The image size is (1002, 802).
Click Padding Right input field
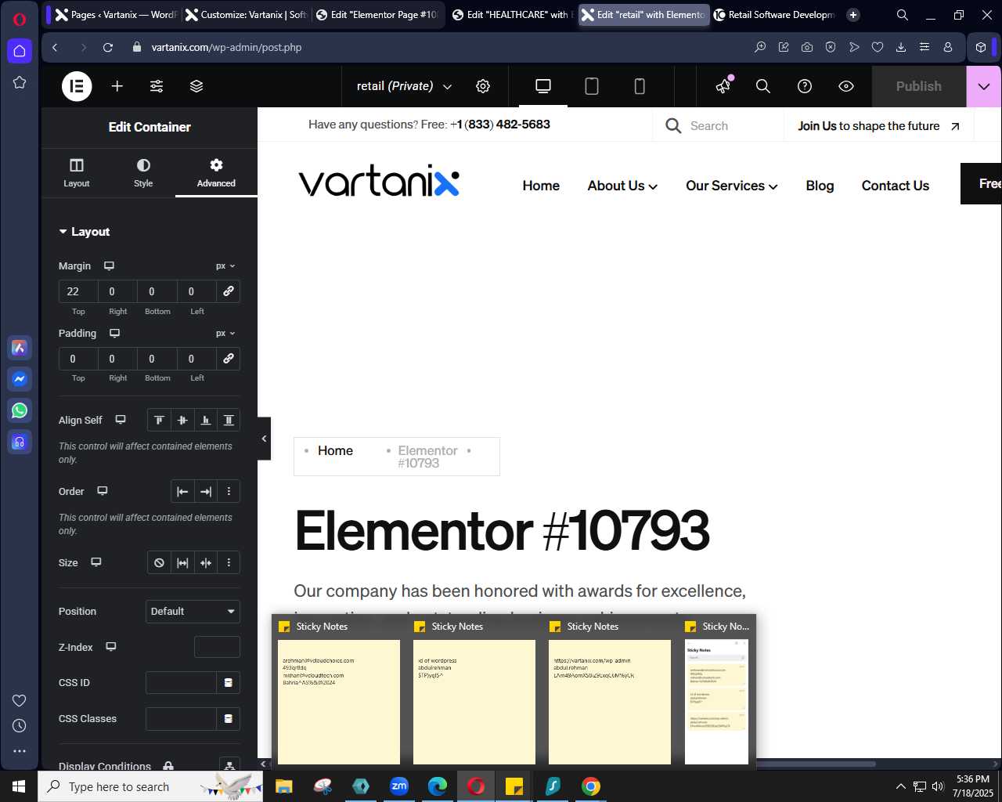pyautogui.click(x=118, y=359)
